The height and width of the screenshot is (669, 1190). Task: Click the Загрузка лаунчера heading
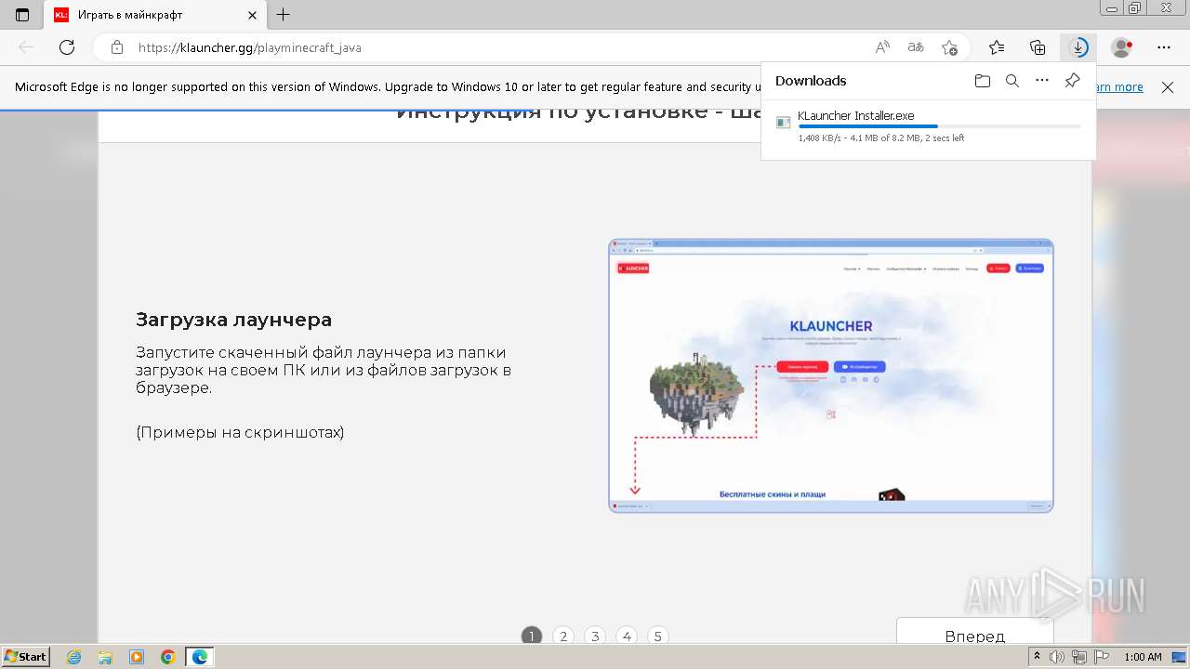233,320
